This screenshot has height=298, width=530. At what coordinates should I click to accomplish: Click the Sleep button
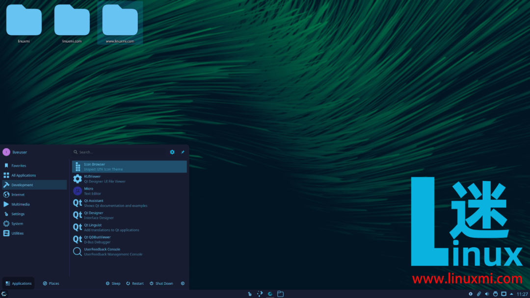pyautogui.click(x=113, y=283)
